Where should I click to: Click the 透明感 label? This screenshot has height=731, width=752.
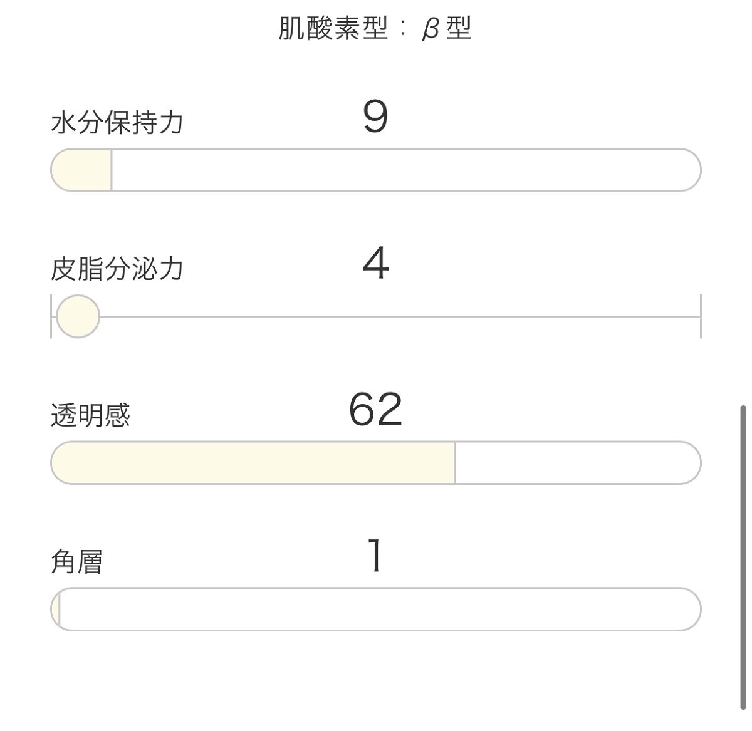point(90,415)
